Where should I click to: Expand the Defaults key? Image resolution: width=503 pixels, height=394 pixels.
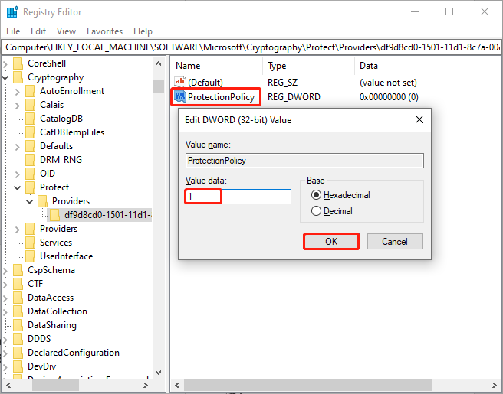click(18, 147)
